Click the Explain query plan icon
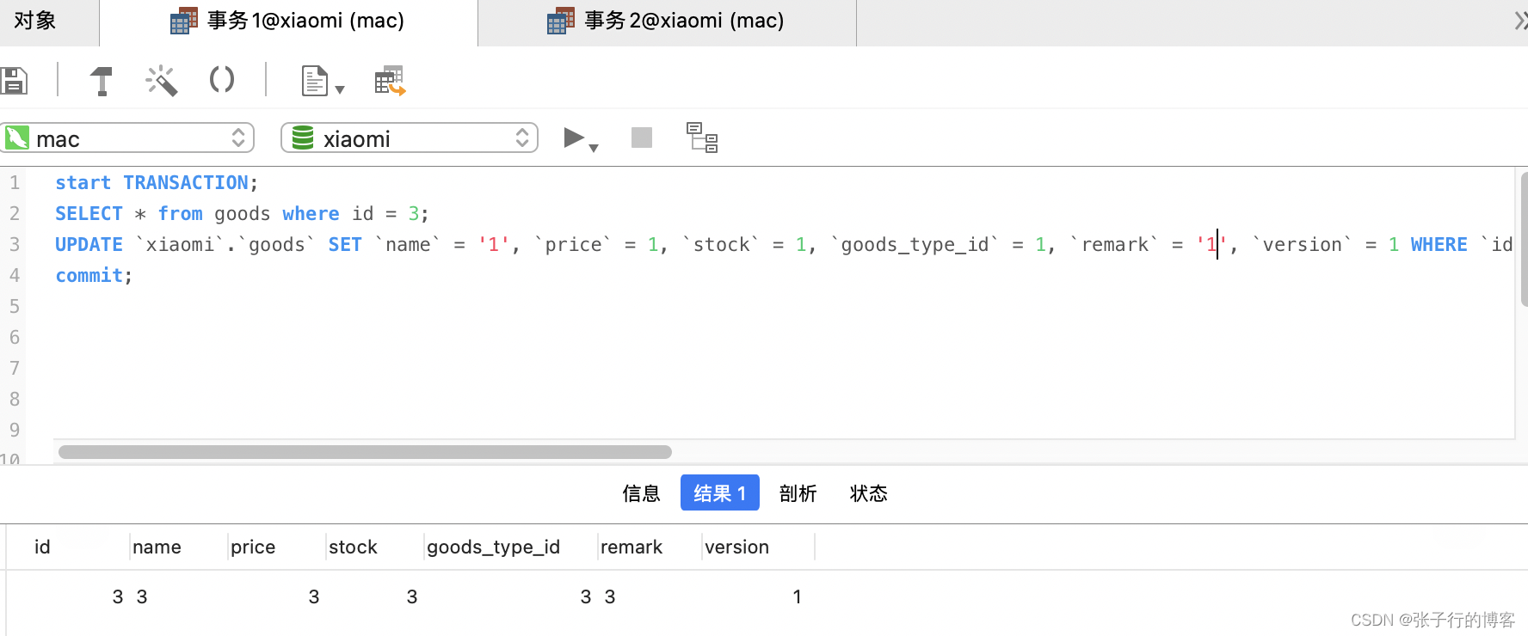The width and height of the screenshot is (1528, 636). click(x=702, y=138)
